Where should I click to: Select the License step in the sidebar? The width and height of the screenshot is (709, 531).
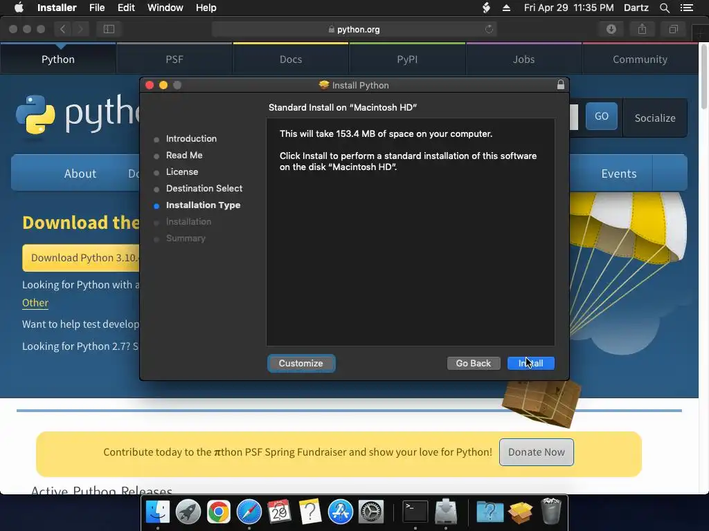(182, 172)
